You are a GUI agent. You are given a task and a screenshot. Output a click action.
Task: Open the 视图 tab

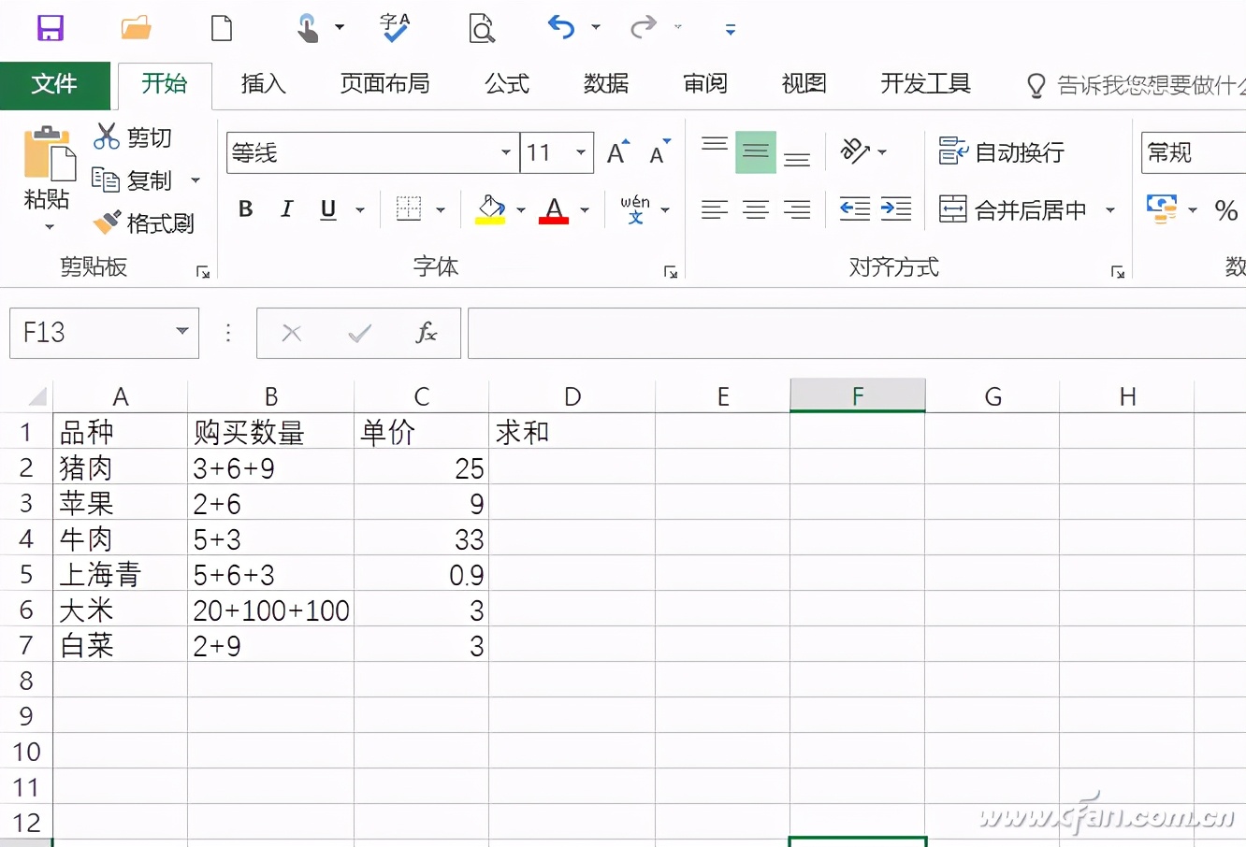[x=804, y=84]
